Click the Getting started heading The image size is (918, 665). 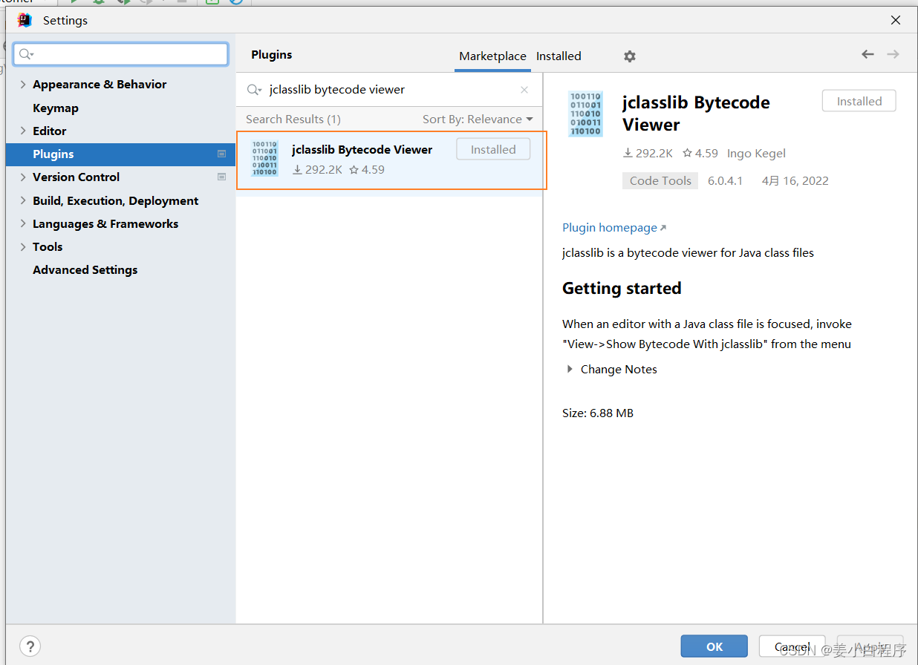tap(622, 288)
